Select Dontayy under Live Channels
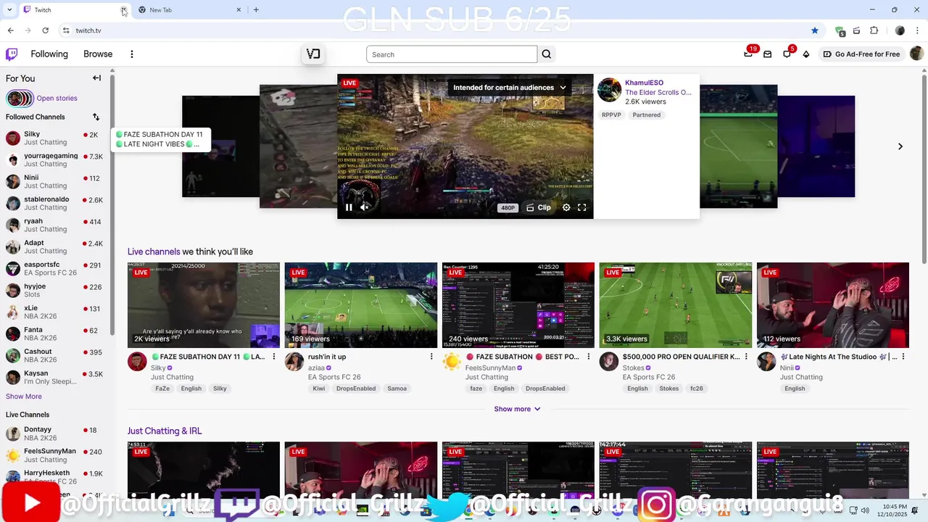 point(56,434)
